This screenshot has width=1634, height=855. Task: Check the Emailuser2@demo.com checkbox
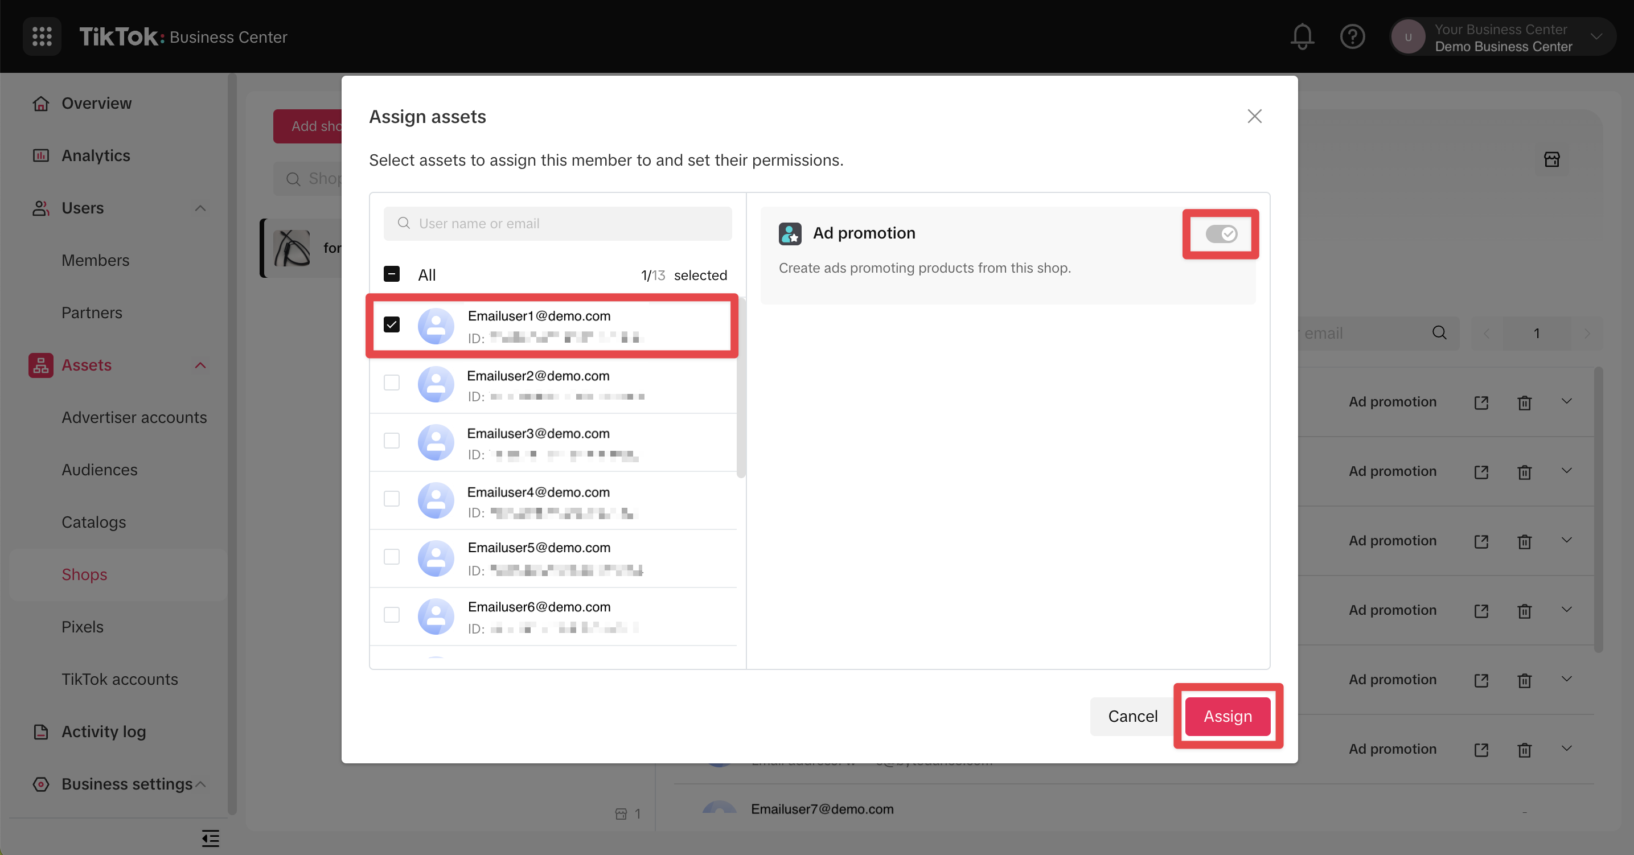point(391,383)
